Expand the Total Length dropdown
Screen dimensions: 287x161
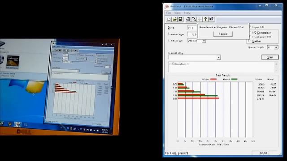pos(204,41)
